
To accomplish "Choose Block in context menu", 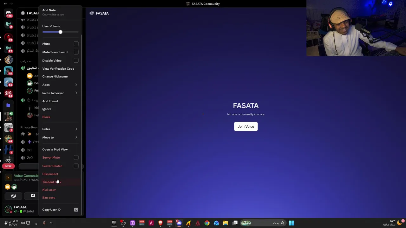I will tap(60, 117).
